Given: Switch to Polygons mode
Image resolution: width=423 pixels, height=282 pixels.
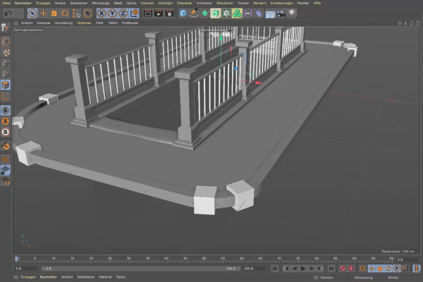Looking at the screenshot, I should (x=6, y=85).
